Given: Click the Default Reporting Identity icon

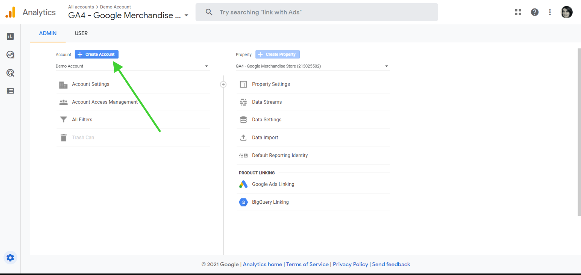Looking at the screenshot, I should pos(243,155).
